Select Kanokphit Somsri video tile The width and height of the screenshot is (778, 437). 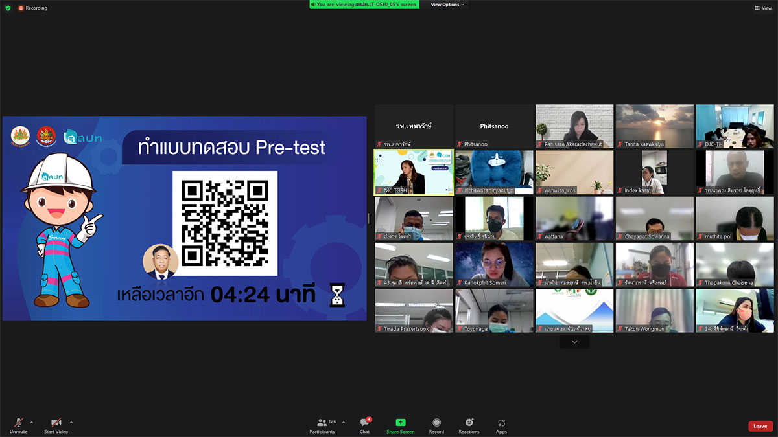494,264
